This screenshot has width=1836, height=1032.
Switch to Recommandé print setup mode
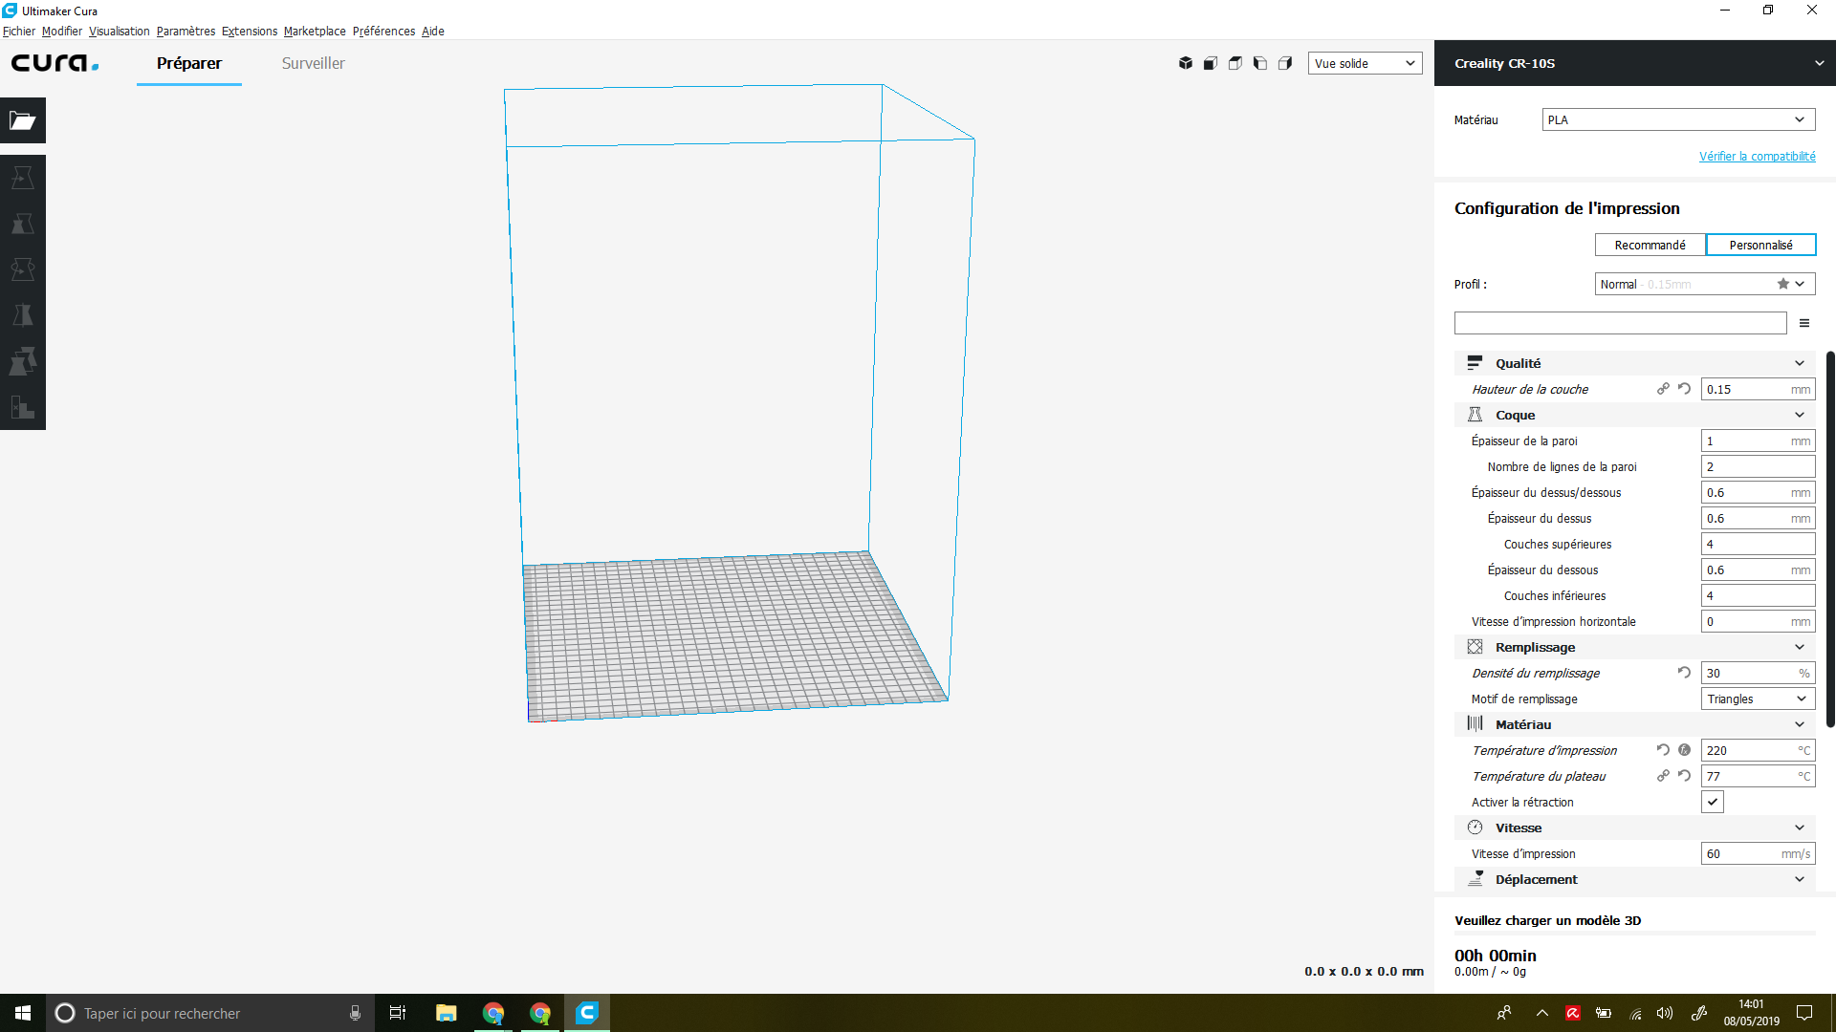(1650, 245)
